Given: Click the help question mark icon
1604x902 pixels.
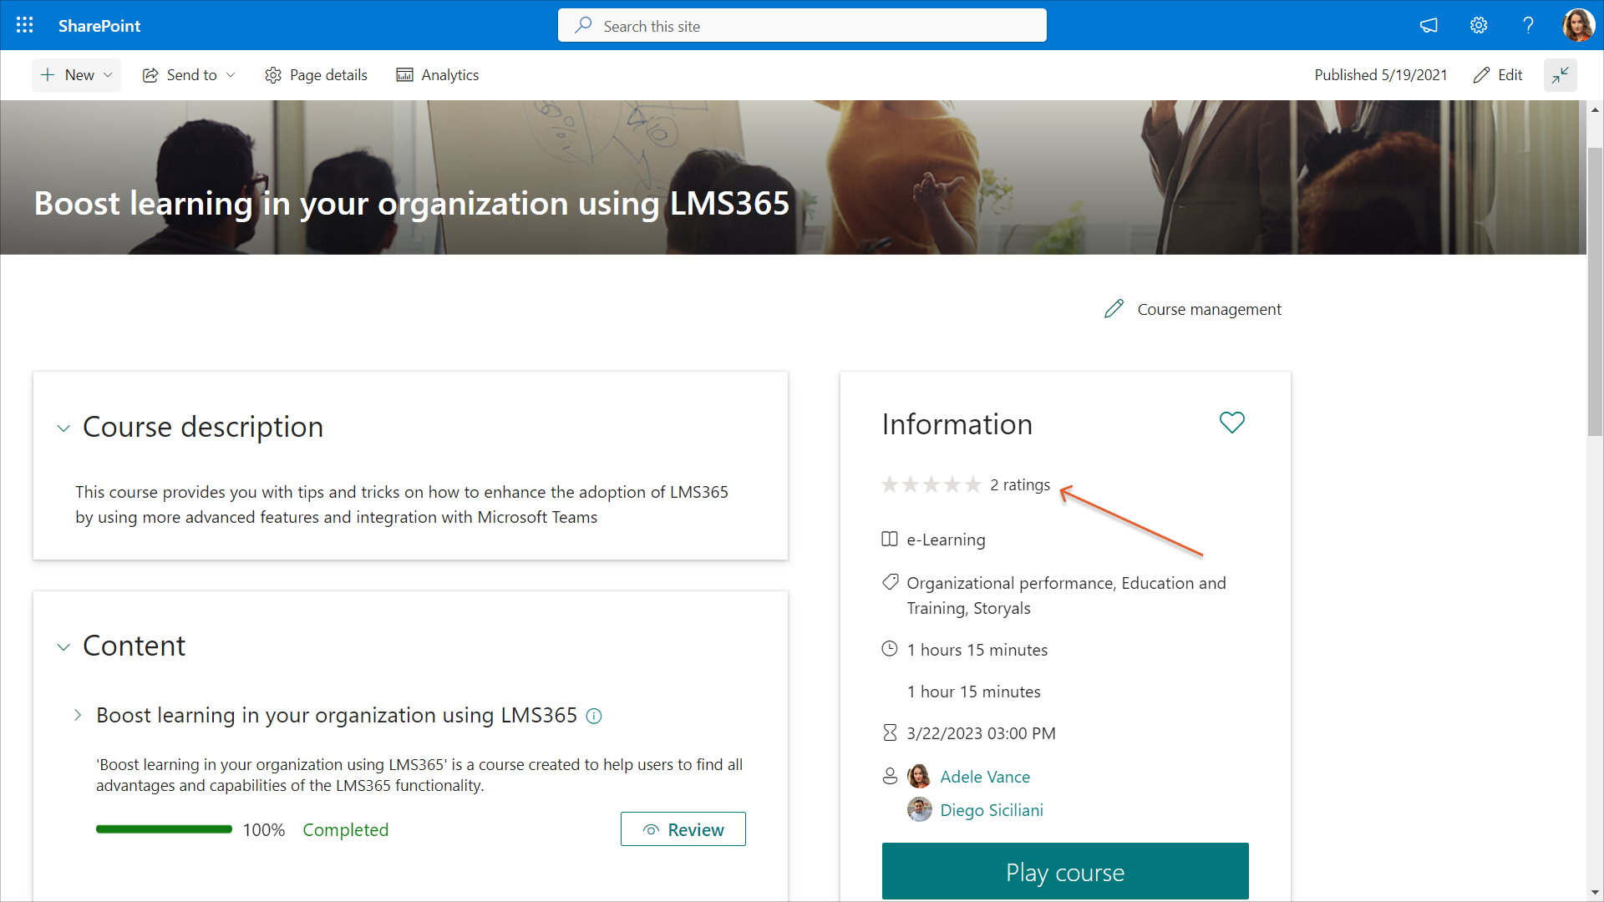Looking at the screenshot, I should (1528, 25).
